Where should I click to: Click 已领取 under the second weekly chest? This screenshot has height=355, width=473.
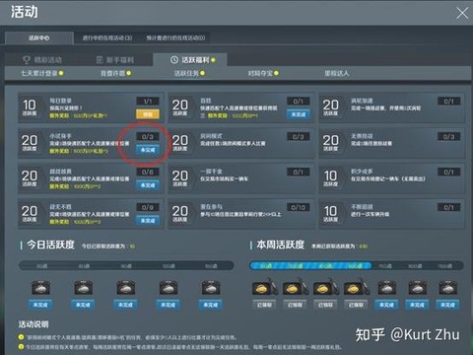click(x=295, y=305)
